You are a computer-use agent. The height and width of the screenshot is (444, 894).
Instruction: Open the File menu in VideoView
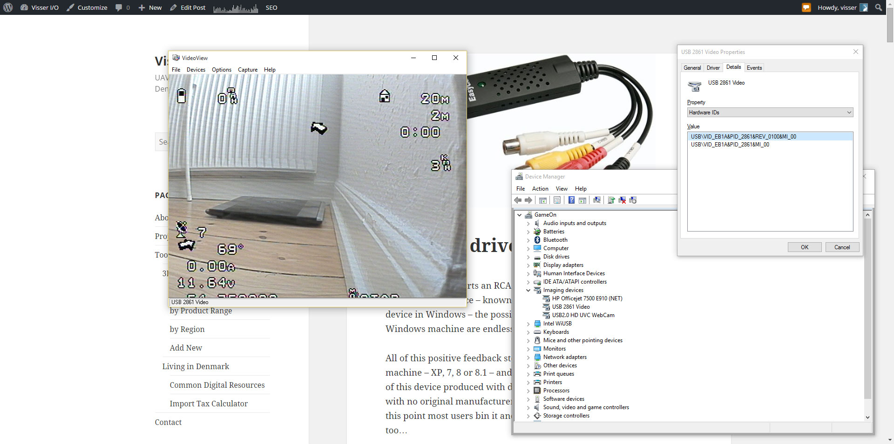coord(176,70)
